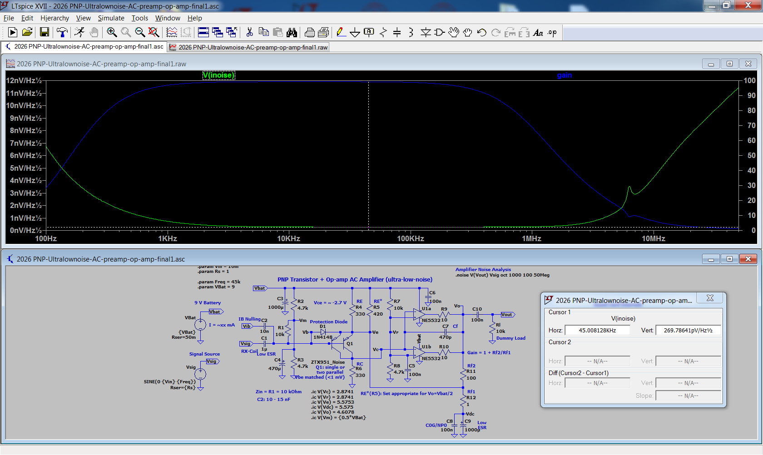Click the Zoom In magnifier icon
The image size is (763, 455).
112,32
